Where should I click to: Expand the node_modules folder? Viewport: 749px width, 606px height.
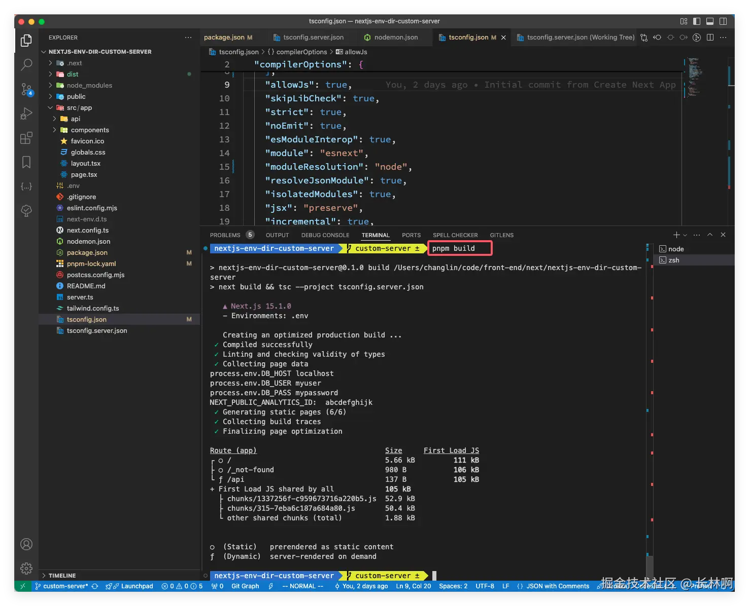[89, 86]
